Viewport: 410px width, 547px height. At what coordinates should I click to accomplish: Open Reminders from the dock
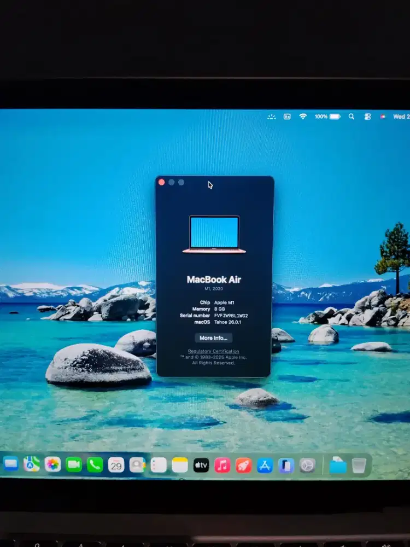click(159, 465)
